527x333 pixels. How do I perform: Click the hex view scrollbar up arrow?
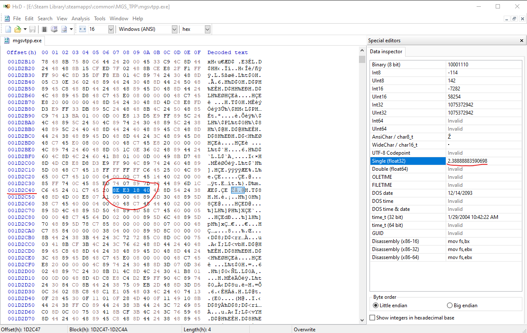click(362, 51)
